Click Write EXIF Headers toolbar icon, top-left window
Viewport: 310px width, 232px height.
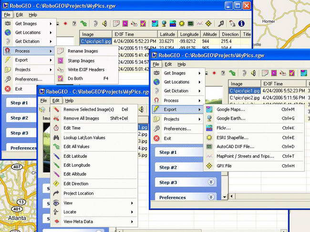tap(134, 24)
